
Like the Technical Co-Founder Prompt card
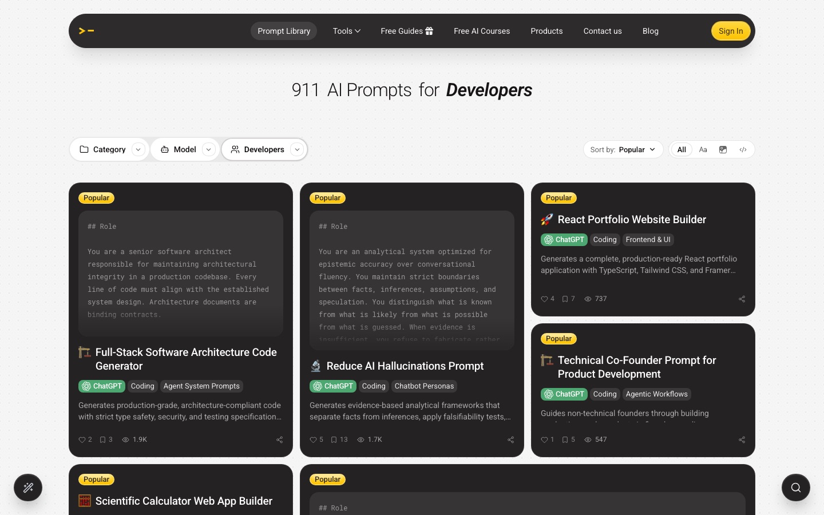[x=548, y=439]
